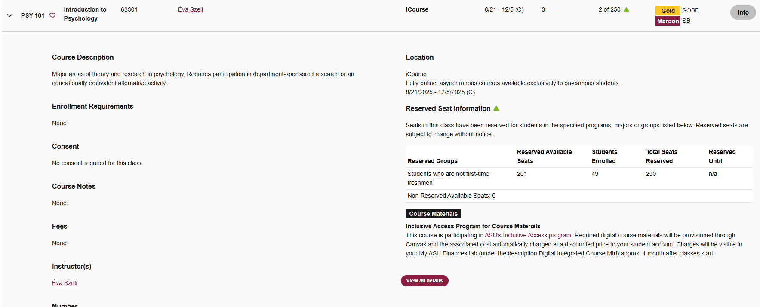Viewport: 760px width, 307px height.
Task: Open Éva Szeli link under Instructor(s)
Action: 65,283
